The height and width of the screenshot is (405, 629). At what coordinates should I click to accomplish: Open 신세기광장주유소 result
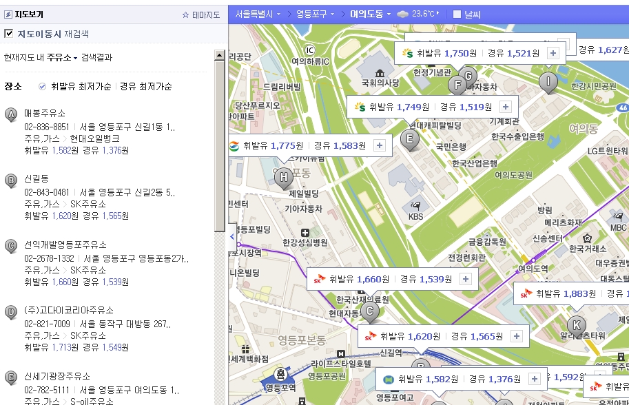[x=57, y=376]
